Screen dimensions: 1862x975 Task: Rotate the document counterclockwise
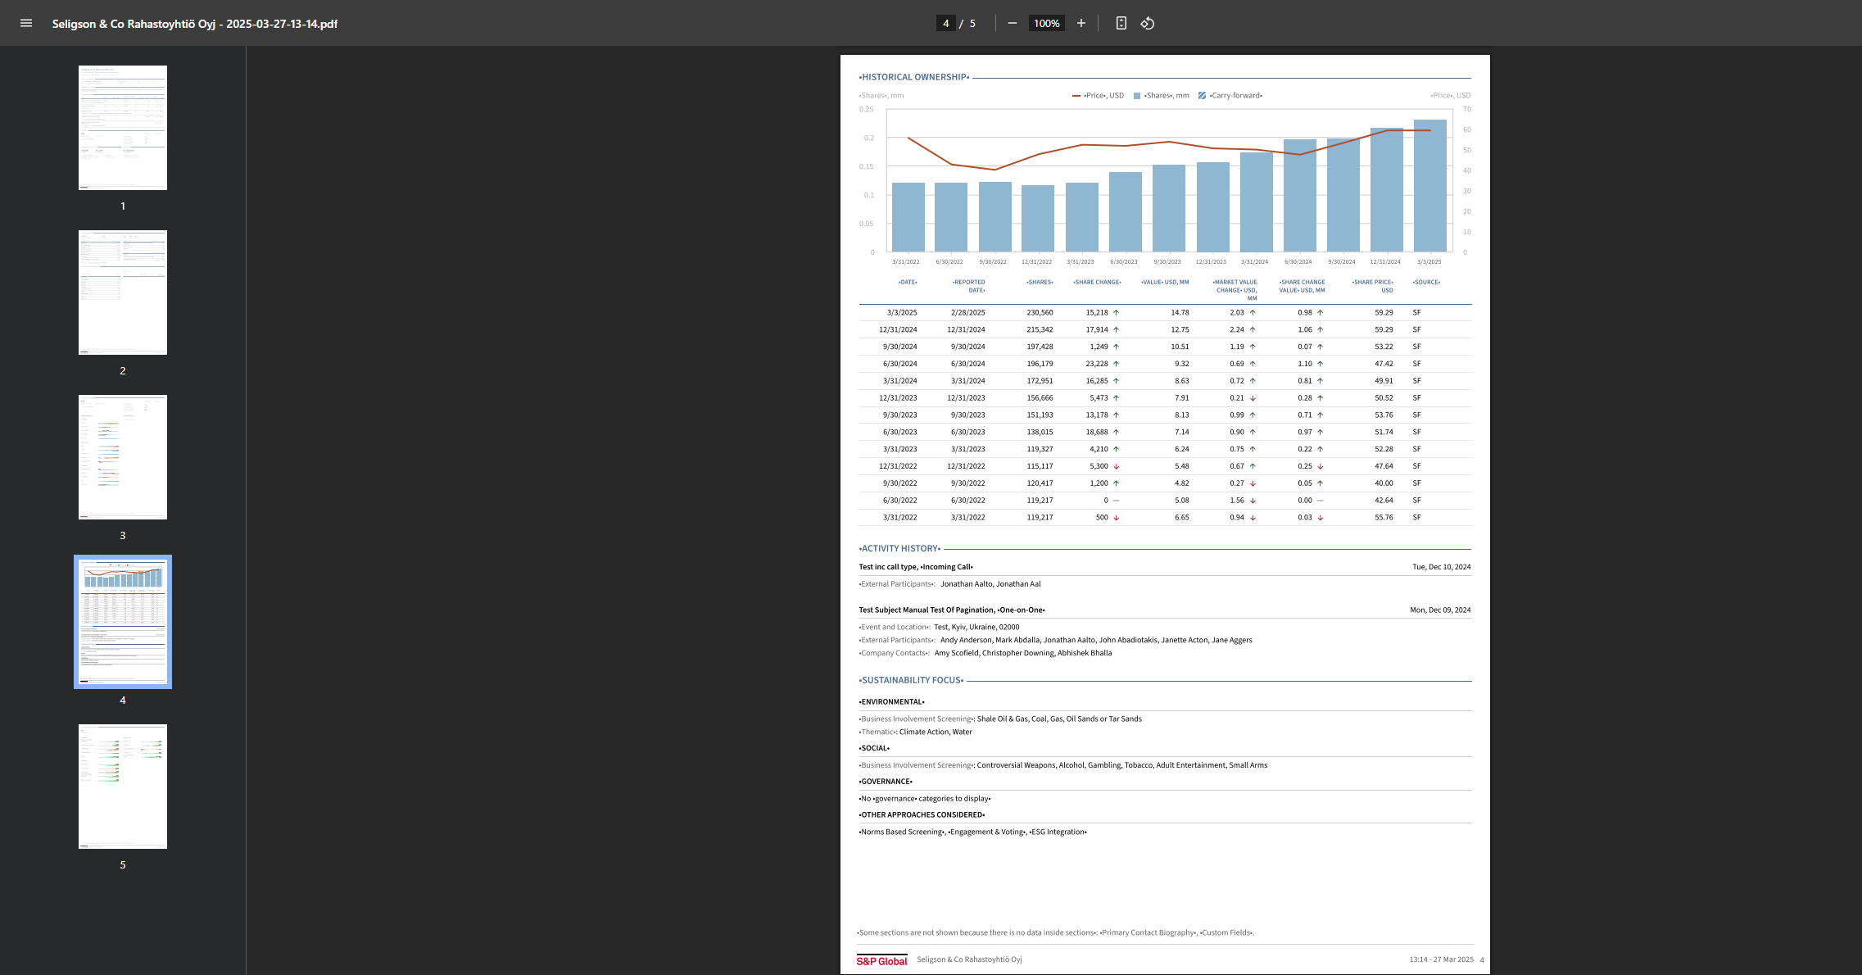(x=1148, y=23)
